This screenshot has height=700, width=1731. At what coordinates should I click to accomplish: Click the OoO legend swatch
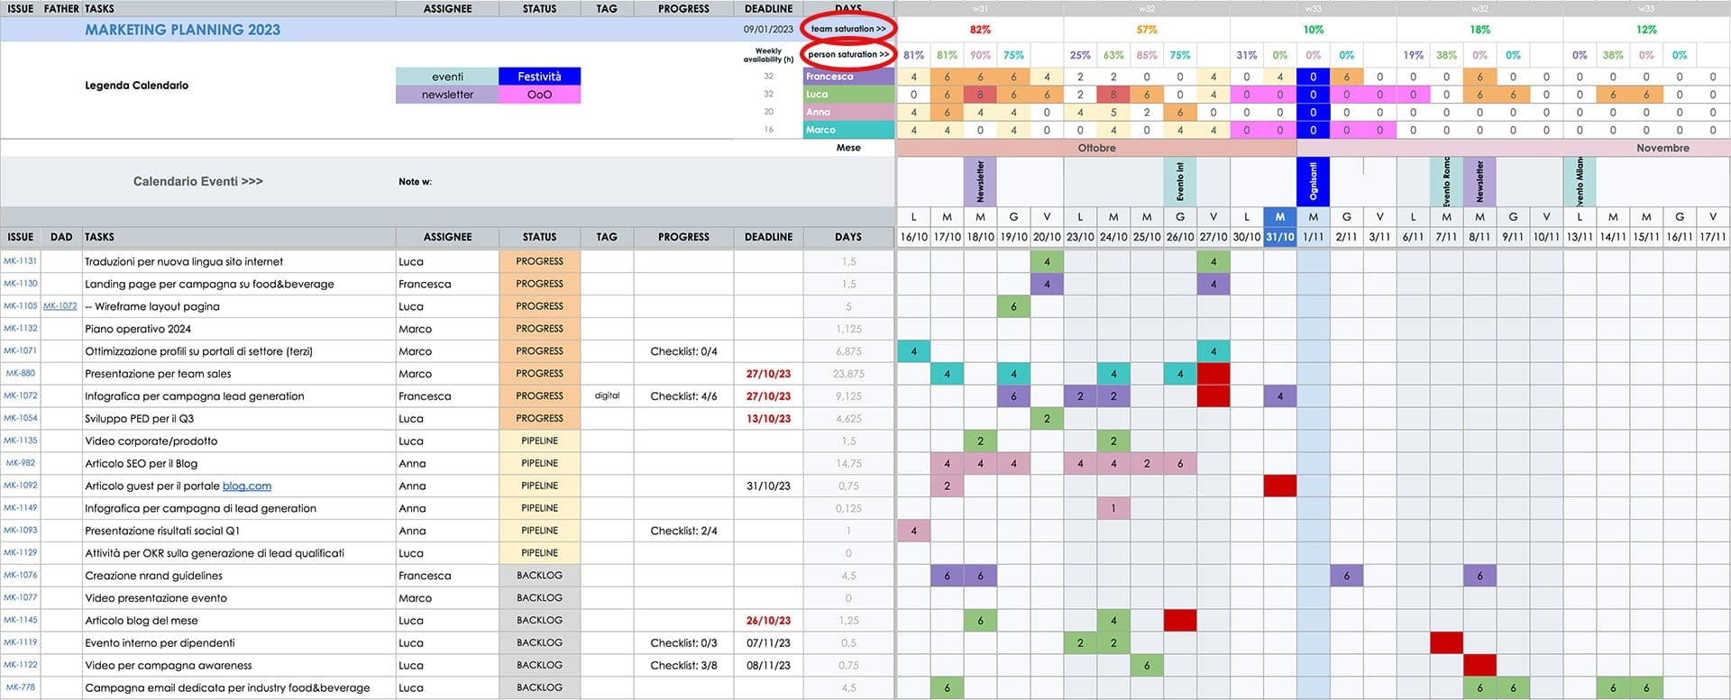(x=539, y=95)
